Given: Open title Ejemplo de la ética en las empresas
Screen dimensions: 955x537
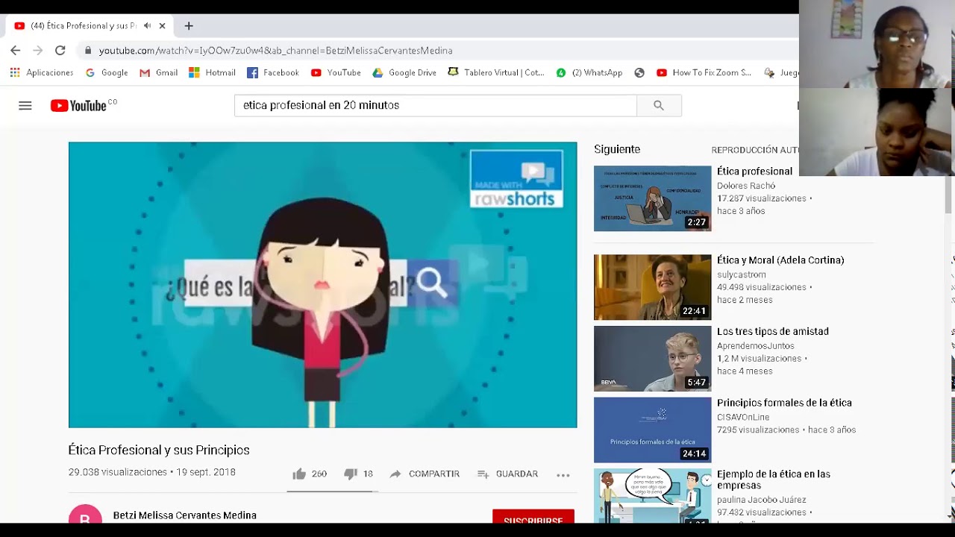Looking at the screenshot, I should click(774, 480).
